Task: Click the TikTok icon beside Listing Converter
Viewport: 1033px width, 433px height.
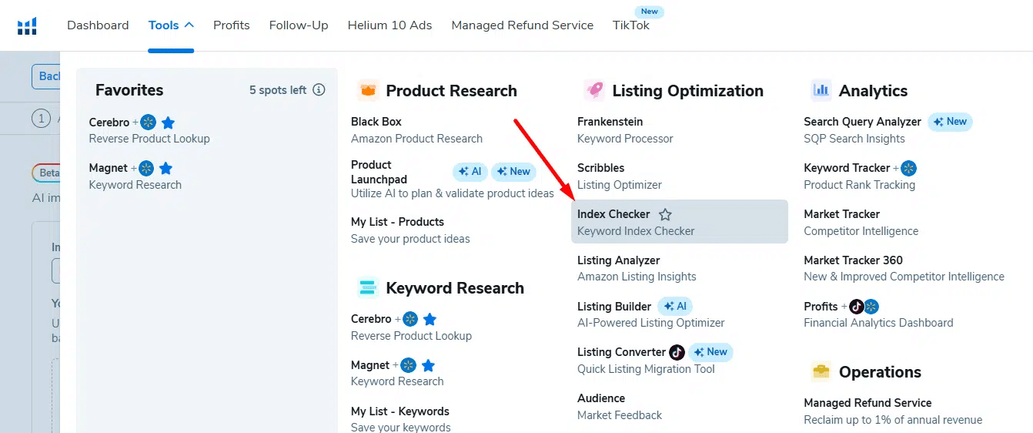Action: [677, 352]
